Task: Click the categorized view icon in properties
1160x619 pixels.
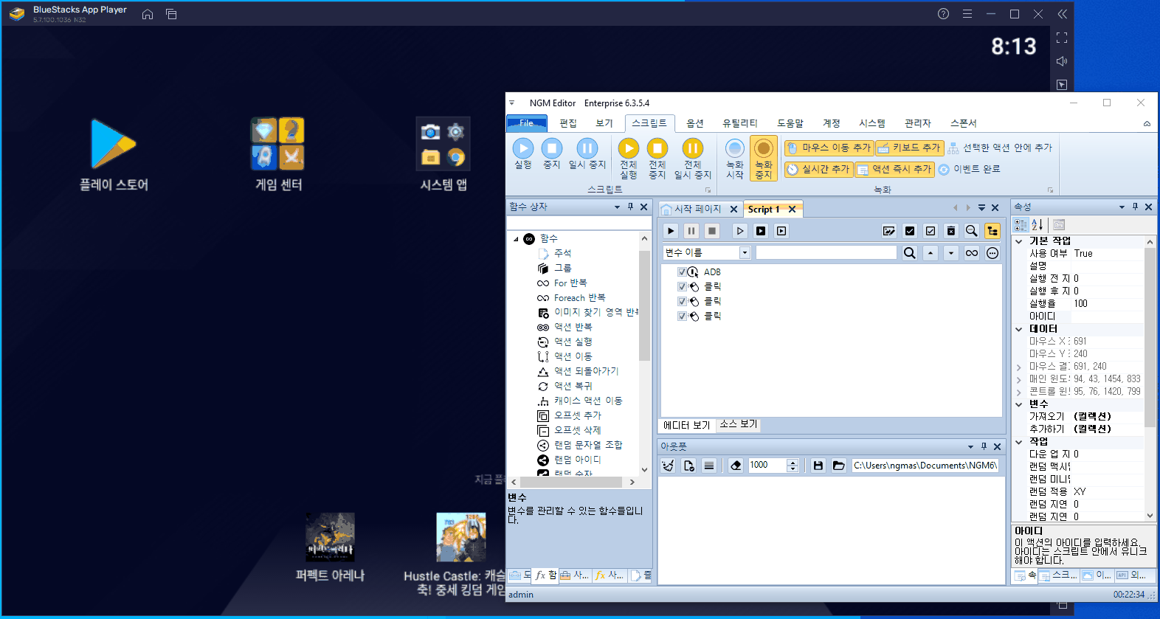Action: point(1021,225)
